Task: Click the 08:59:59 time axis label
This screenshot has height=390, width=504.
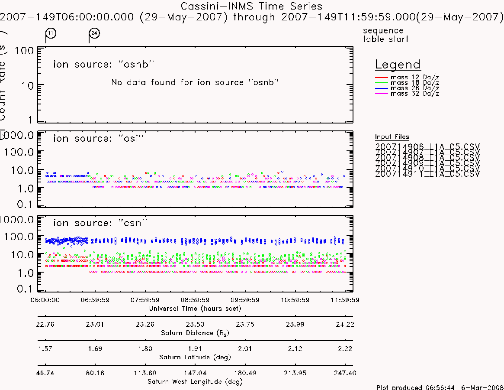Action: point(195,300)
